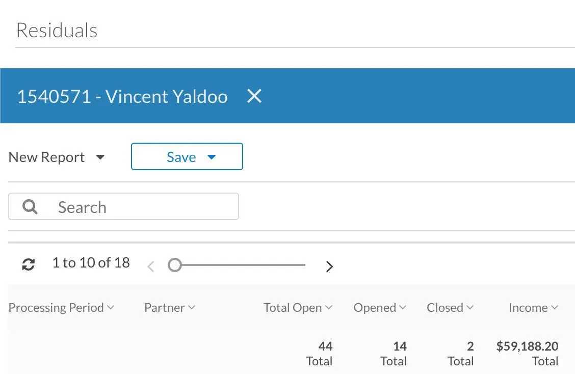The image size is (575, 374).
Task: Close the Vincent Yaldoo filter with X
Action: pyautogui.click(x=254, y=96)
